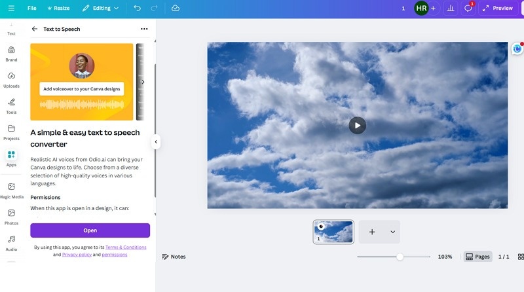Open Text to Speech more options menu

tap(144, 29)
